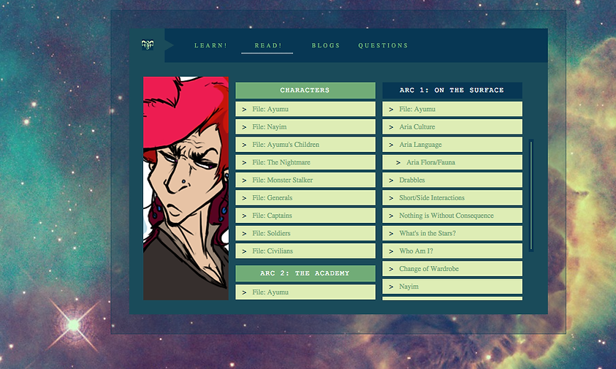Open File: Civilians link
The width and height of the screenshot is (616, 369).
point(305,251)
